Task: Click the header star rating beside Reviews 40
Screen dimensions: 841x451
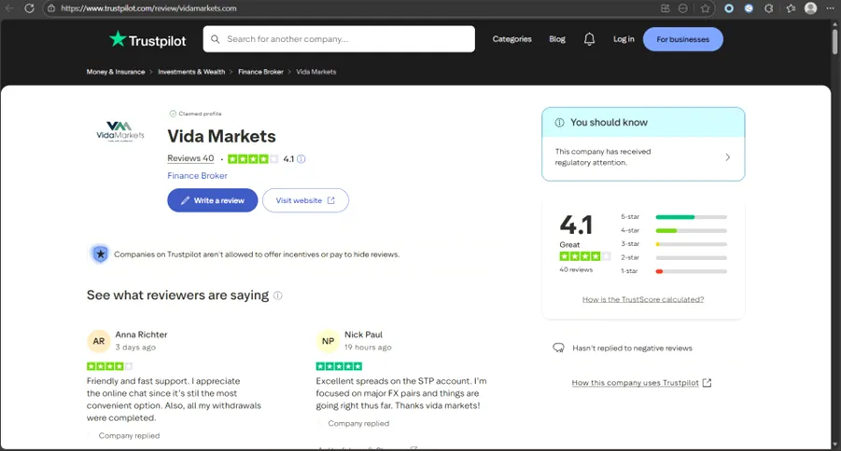Action: (253, 159)
